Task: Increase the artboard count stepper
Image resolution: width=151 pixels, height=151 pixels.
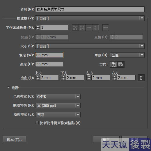Action: point(38,26)
